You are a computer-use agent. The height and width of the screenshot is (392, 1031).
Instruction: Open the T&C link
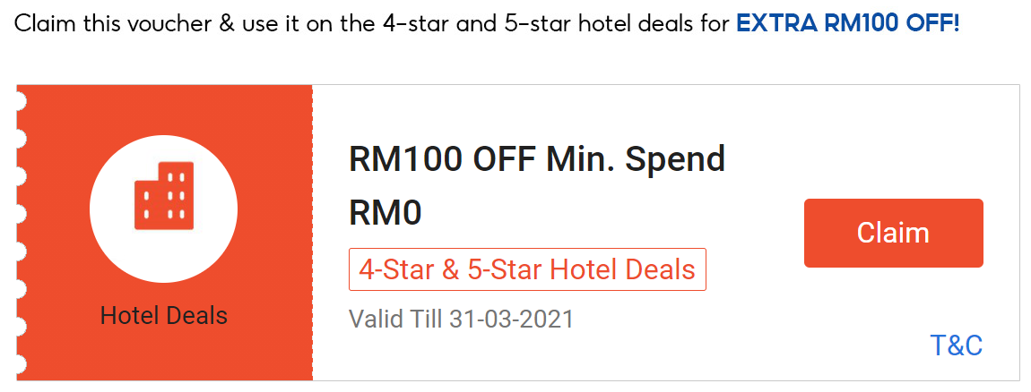coord(956,345)
